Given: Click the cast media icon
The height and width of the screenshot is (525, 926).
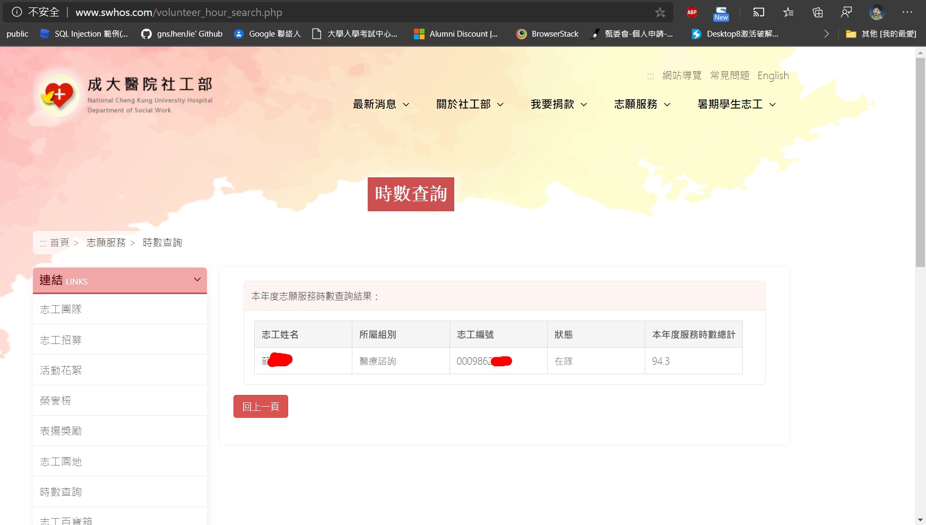Looking at the screenshot, I should (x=759, y=12).
